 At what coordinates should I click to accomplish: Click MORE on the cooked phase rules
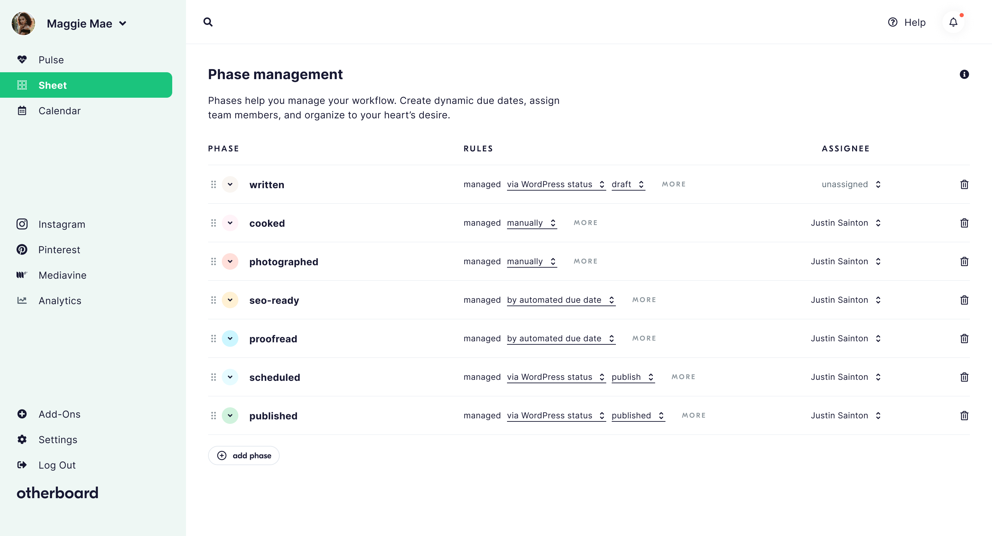click(x=585, y=223)
